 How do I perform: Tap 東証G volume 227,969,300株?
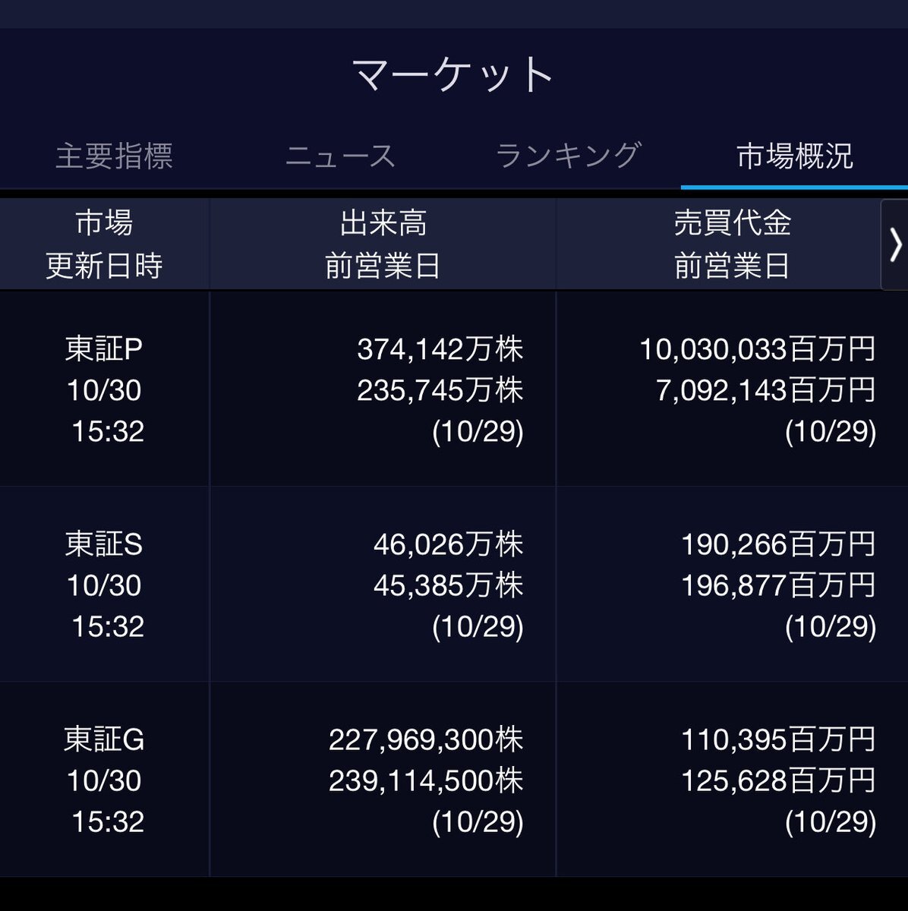[425, 739]
